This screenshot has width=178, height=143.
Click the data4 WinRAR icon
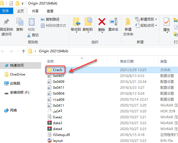[x=50, y=129]
